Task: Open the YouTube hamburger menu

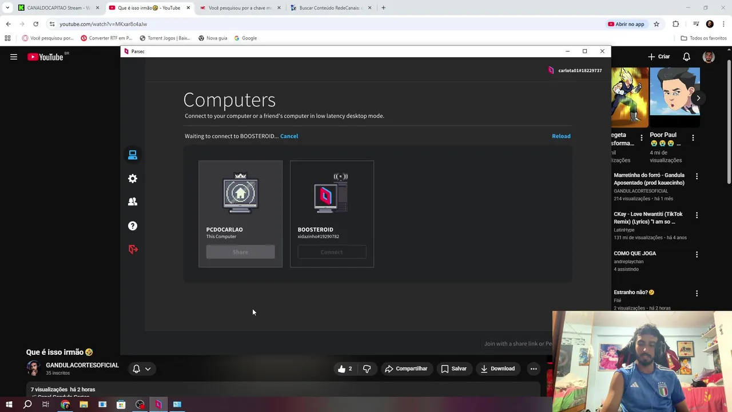Action: coord(14,57)
